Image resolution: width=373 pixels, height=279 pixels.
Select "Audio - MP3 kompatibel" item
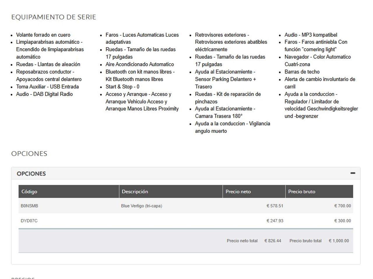pyautogui.click(x=311, y=35)
